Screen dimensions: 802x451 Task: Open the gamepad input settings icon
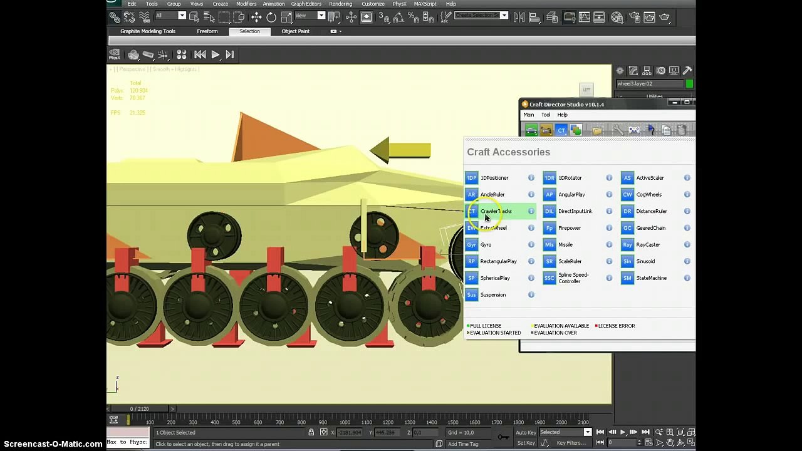[634, 130]
